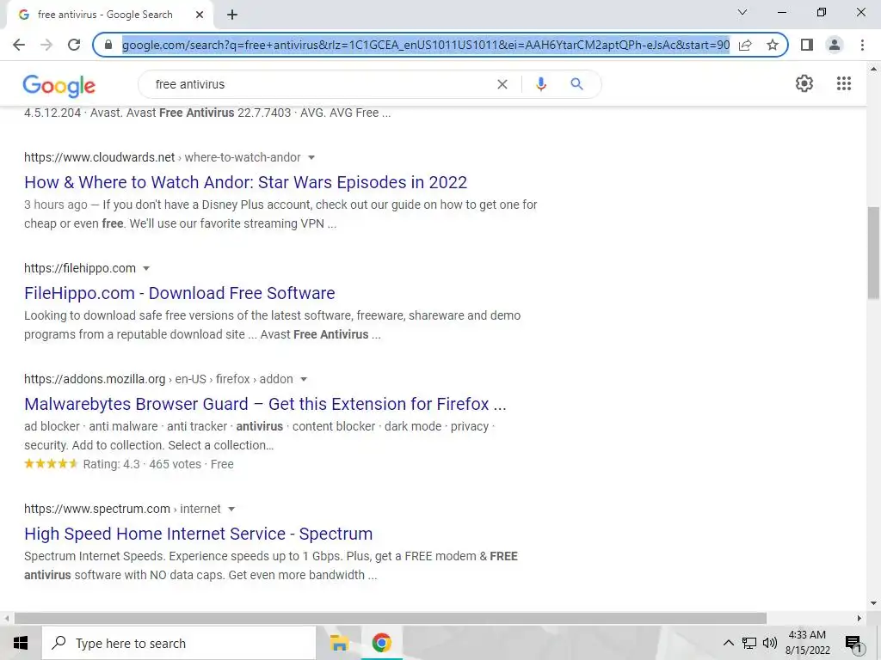Open FileHippo.com Download Free Software result
Viewport: 881px width, 660px height.
coord(179,294)
